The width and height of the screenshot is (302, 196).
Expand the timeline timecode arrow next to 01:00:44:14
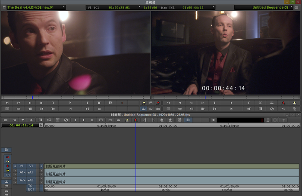41,126
